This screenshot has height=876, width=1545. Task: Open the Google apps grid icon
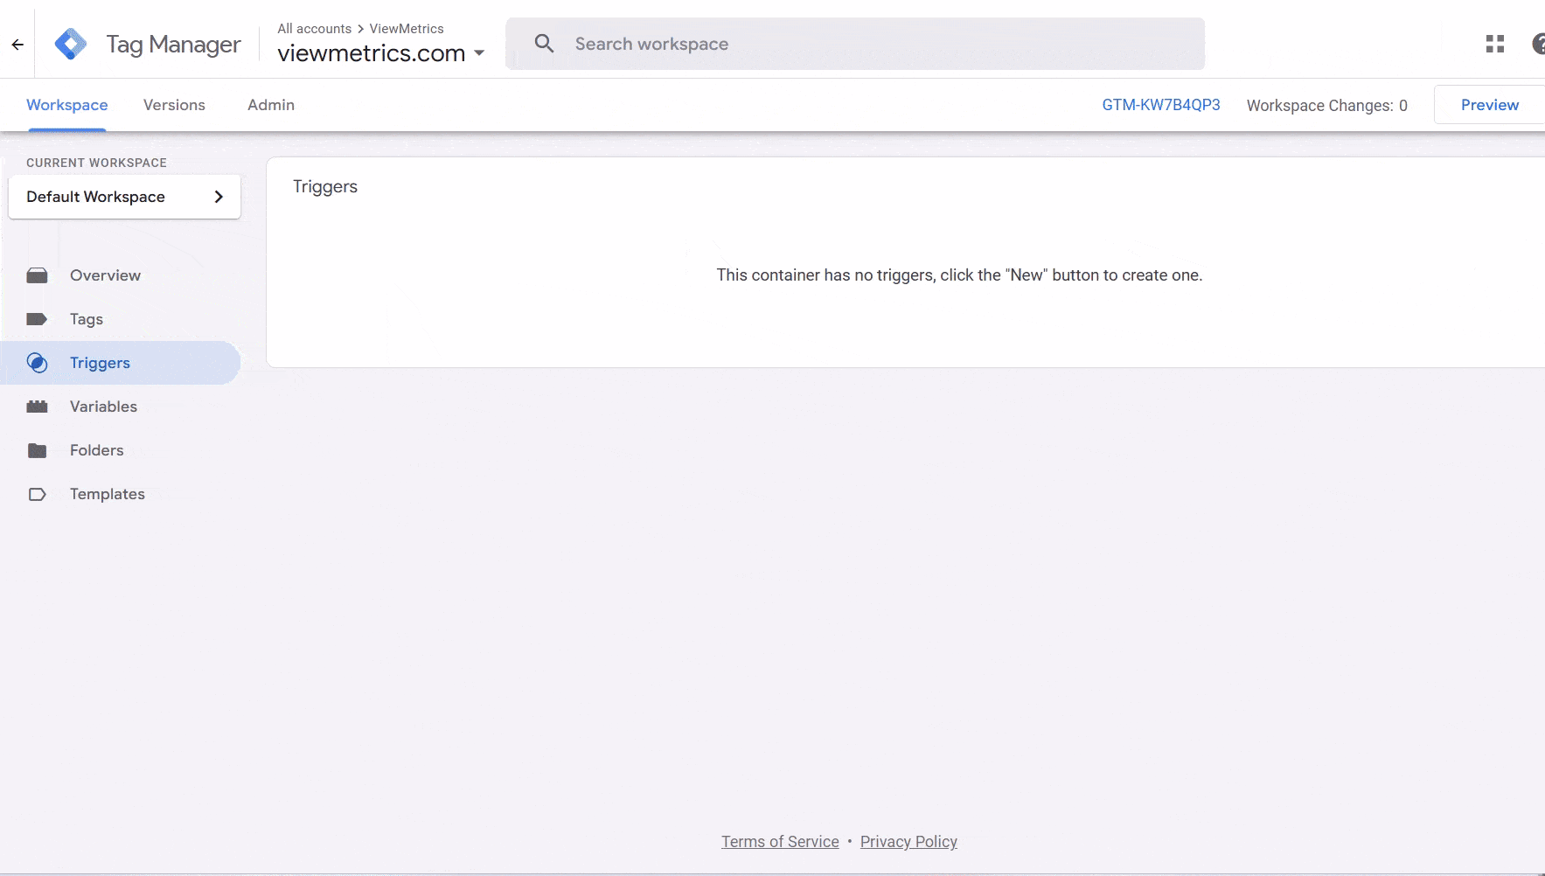(1495, 44)
